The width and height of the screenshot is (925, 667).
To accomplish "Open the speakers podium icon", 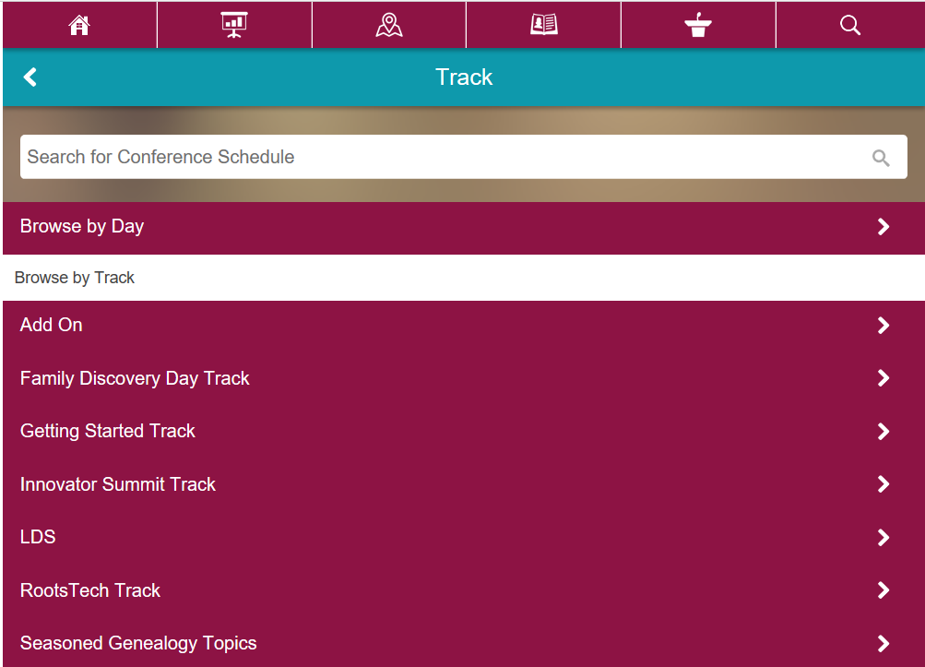I will click(x=698, y=26).
